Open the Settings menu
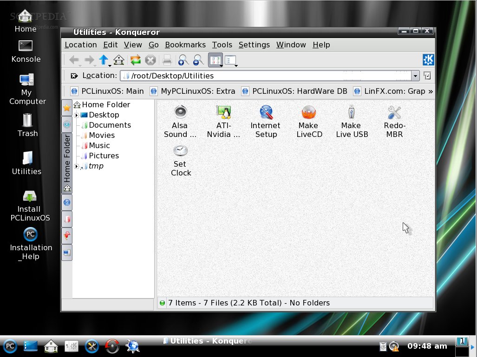The width and height of the screenshot is (477, 357). pyautogui.click(x=254, y=45)
